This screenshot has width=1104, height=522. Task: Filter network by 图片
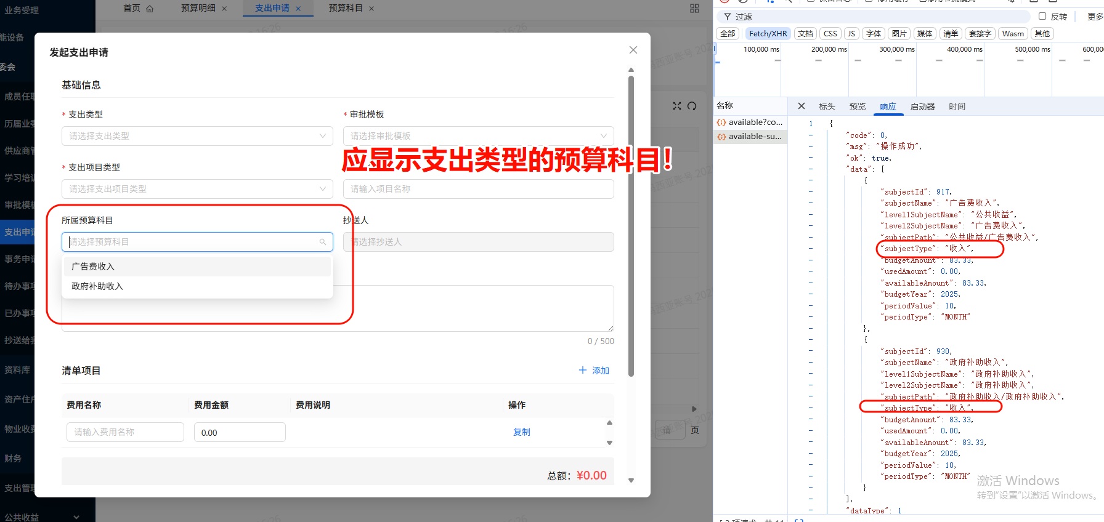pyautogui.click(x=899, y=34)
